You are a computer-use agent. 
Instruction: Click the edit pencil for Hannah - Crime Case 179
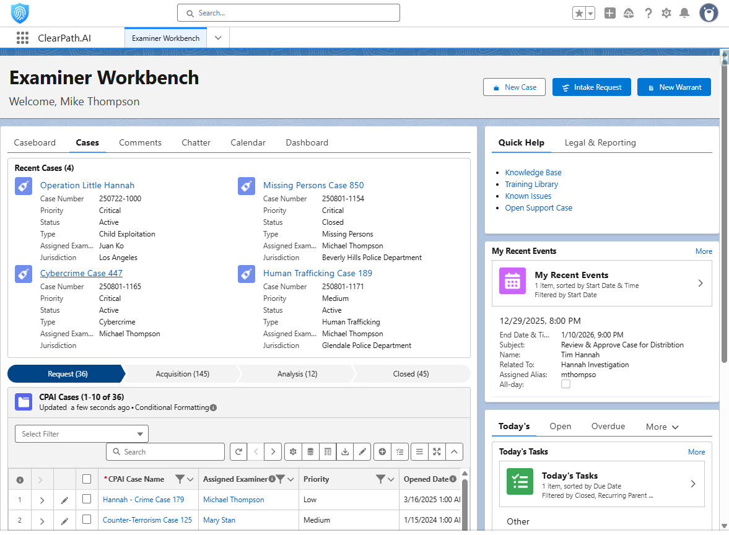click(x=64, y=500)
